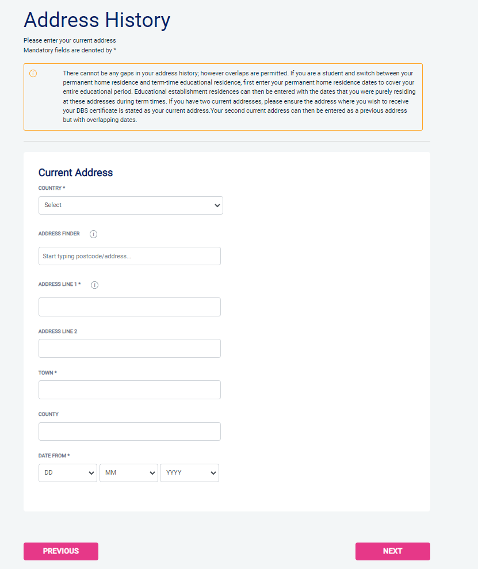Expand the YYYY year dropdown

(189, 473)
